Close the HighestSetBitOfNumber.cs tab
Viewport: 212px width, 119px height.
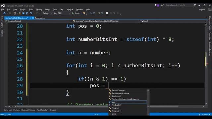point(33,18)
